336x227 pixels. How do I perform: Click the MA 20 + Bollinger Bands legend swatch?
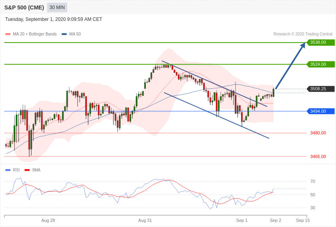[x=8, y=34]
